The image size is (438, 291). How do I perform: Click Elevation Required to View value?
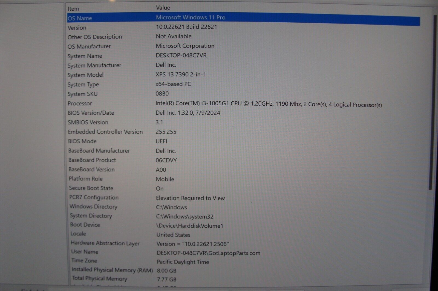tap(191, 198)
